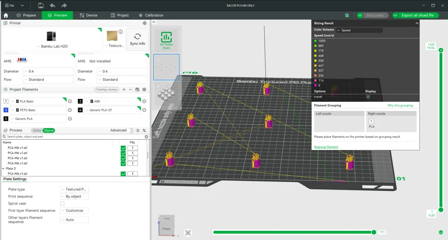Open AMS filament sync icon
This screenshot has width=448, height=240.
point(138,90)
